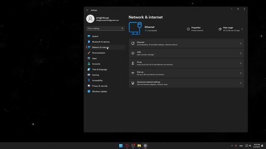Viewport: 266px width, 149px height.
Task: Open the notification center icon
Action: [x=262, y=146]
